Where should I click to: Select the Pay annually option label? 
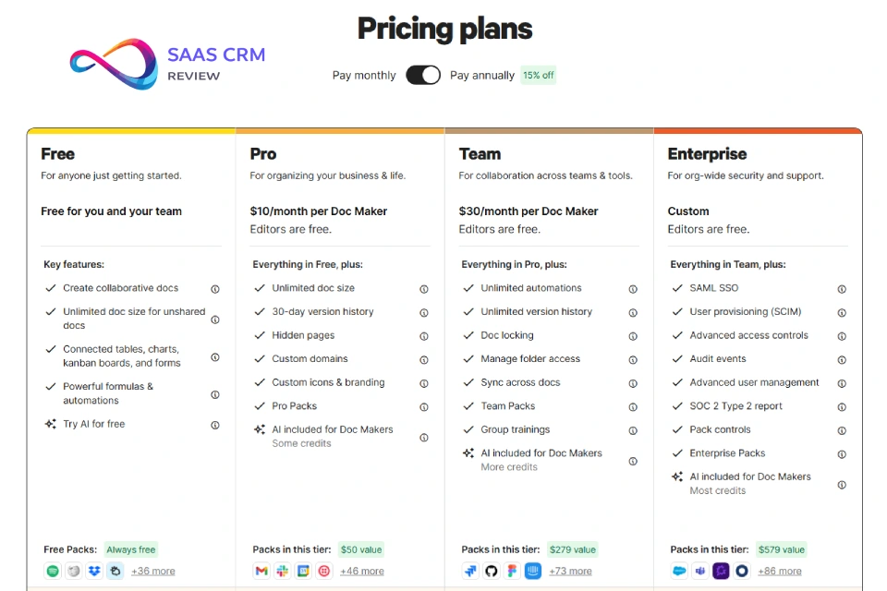coord(482,76)
